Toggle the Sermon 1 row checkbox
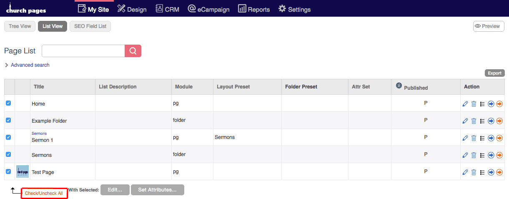Image resolution: width=509 pixels, height=199 pixels. (x=8, y=137)
